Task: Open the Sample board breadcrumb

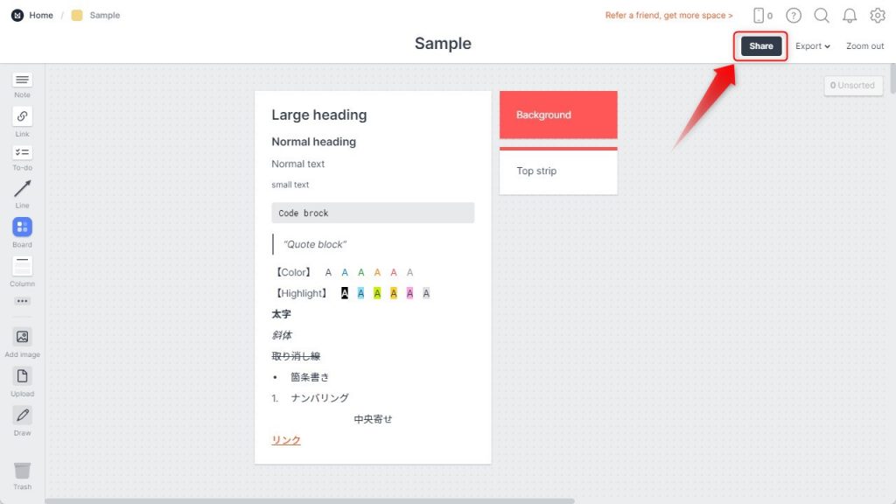Action: 96,16
